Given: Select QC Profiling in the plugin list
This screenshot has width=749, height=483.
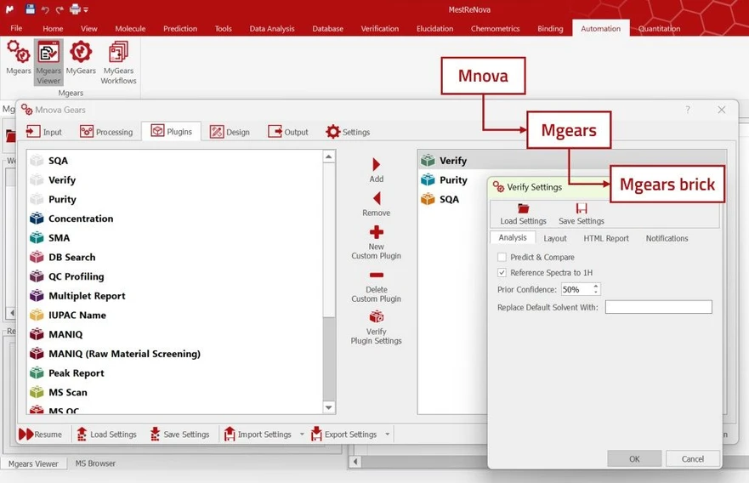Looking at the screenshot, I should (x=76, y=276).
